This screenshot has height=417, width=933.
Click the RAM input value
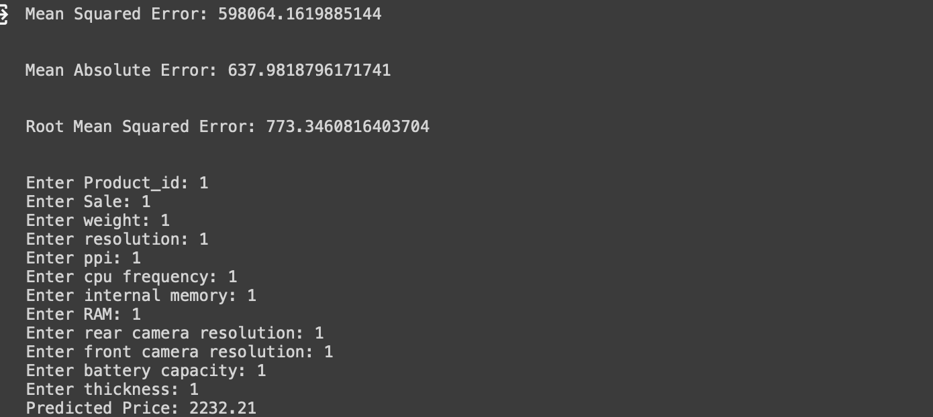[x=136, y=314]
